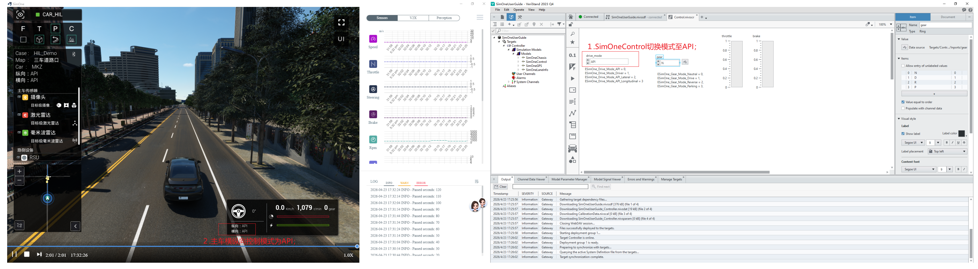Select the P view button in SimOne
Screen dimensions: 978x269
56,28
